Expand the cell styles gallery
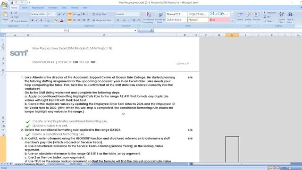The width and height of the screenshot is (302, 170). coord(232,21)
